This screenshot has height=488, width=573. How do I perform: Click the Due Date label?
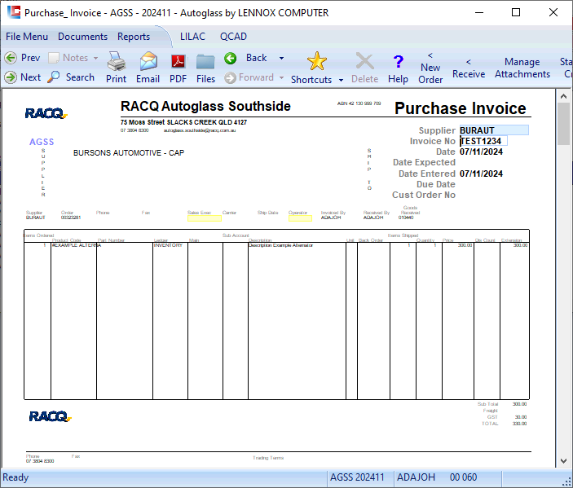click(x=435, y=184)
